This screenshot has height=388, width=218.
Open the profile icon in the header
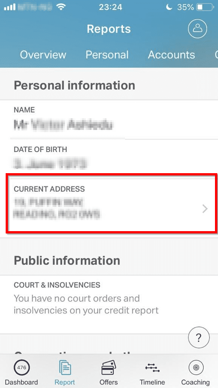click(197, 29)
